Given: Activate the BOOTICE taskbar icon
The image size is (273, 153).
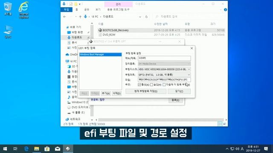Looking at the screenshot, I should [68, 149].
